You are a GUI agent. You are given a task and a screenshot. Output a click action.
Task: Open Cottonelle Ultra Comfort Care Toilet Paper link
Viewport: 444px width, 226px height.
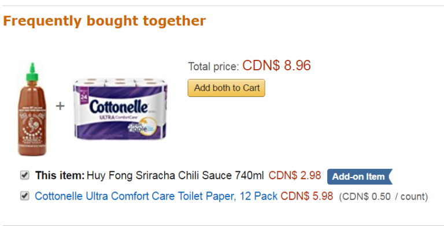(x=156, y=196)
